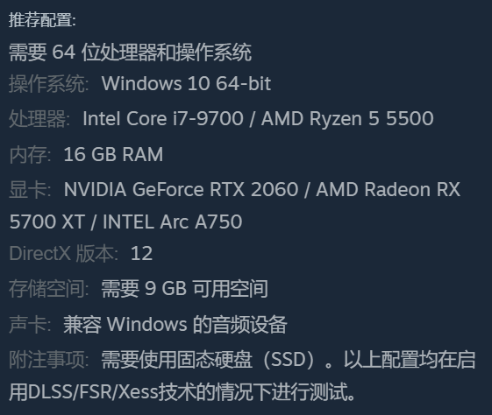
Task: Click Intel Core i7-9700 text
Action: tap(163, 119)
